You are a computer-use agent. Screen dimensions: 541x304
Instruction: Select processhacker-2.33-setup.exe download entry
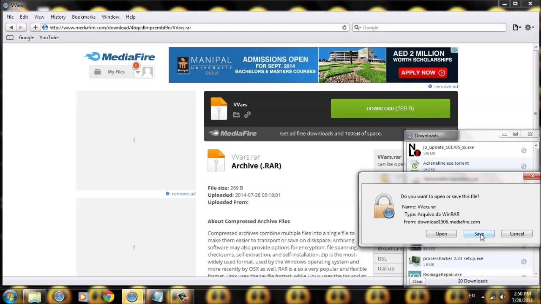468,261
